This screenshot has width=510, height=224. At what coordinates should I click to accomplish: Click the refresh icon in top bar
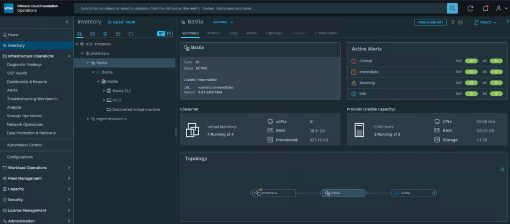[x=470, y=8]
